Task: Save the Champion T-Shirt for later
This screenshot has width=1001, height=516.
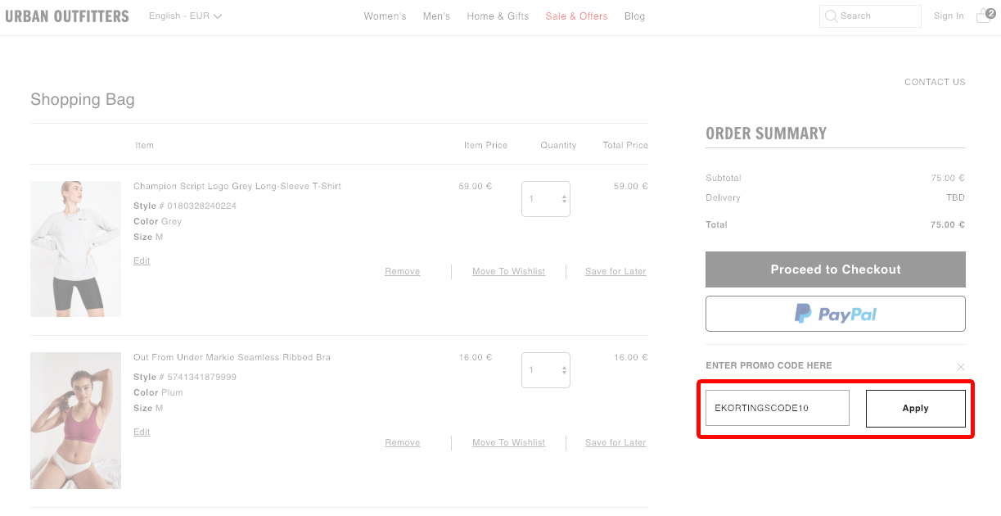Action: coord(615,271)
